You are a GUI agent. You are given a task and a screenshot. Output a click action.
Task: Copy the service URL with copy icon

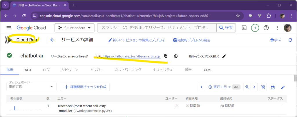pyautogui.click(x=166, y=56)
